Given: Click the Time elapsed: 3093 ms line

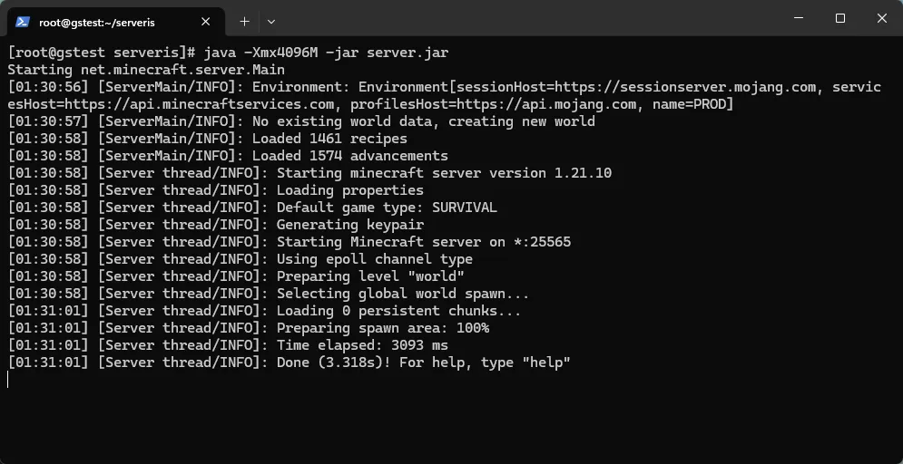Looking at the screenshot, I should click(x=228, y=345).
